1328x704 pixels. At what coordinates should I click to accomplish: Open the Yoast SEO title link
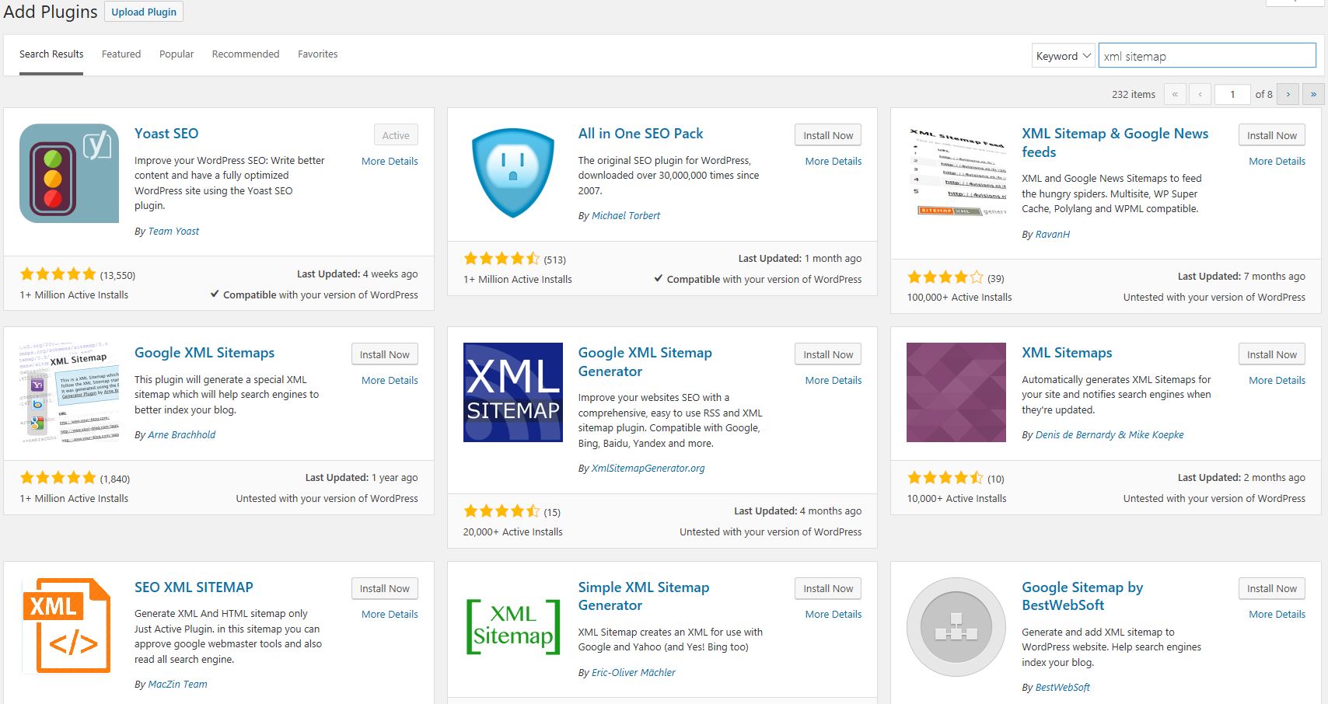166,134
